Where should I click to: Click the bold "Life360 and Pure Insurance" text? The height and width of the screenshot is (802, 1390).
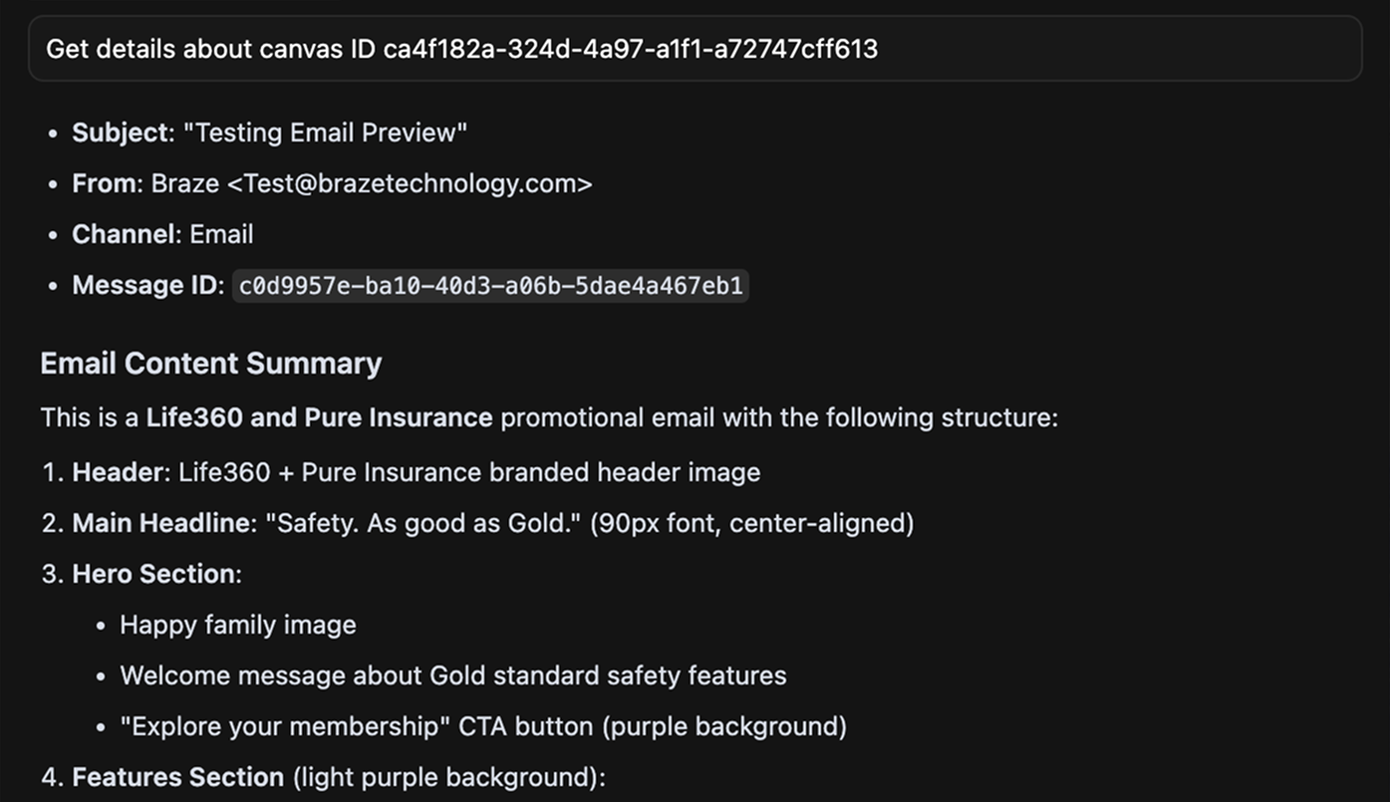click(319, 417)
